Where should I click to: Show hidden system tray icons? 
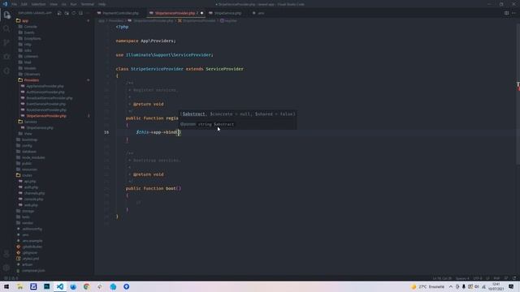[x=451, y=286]
